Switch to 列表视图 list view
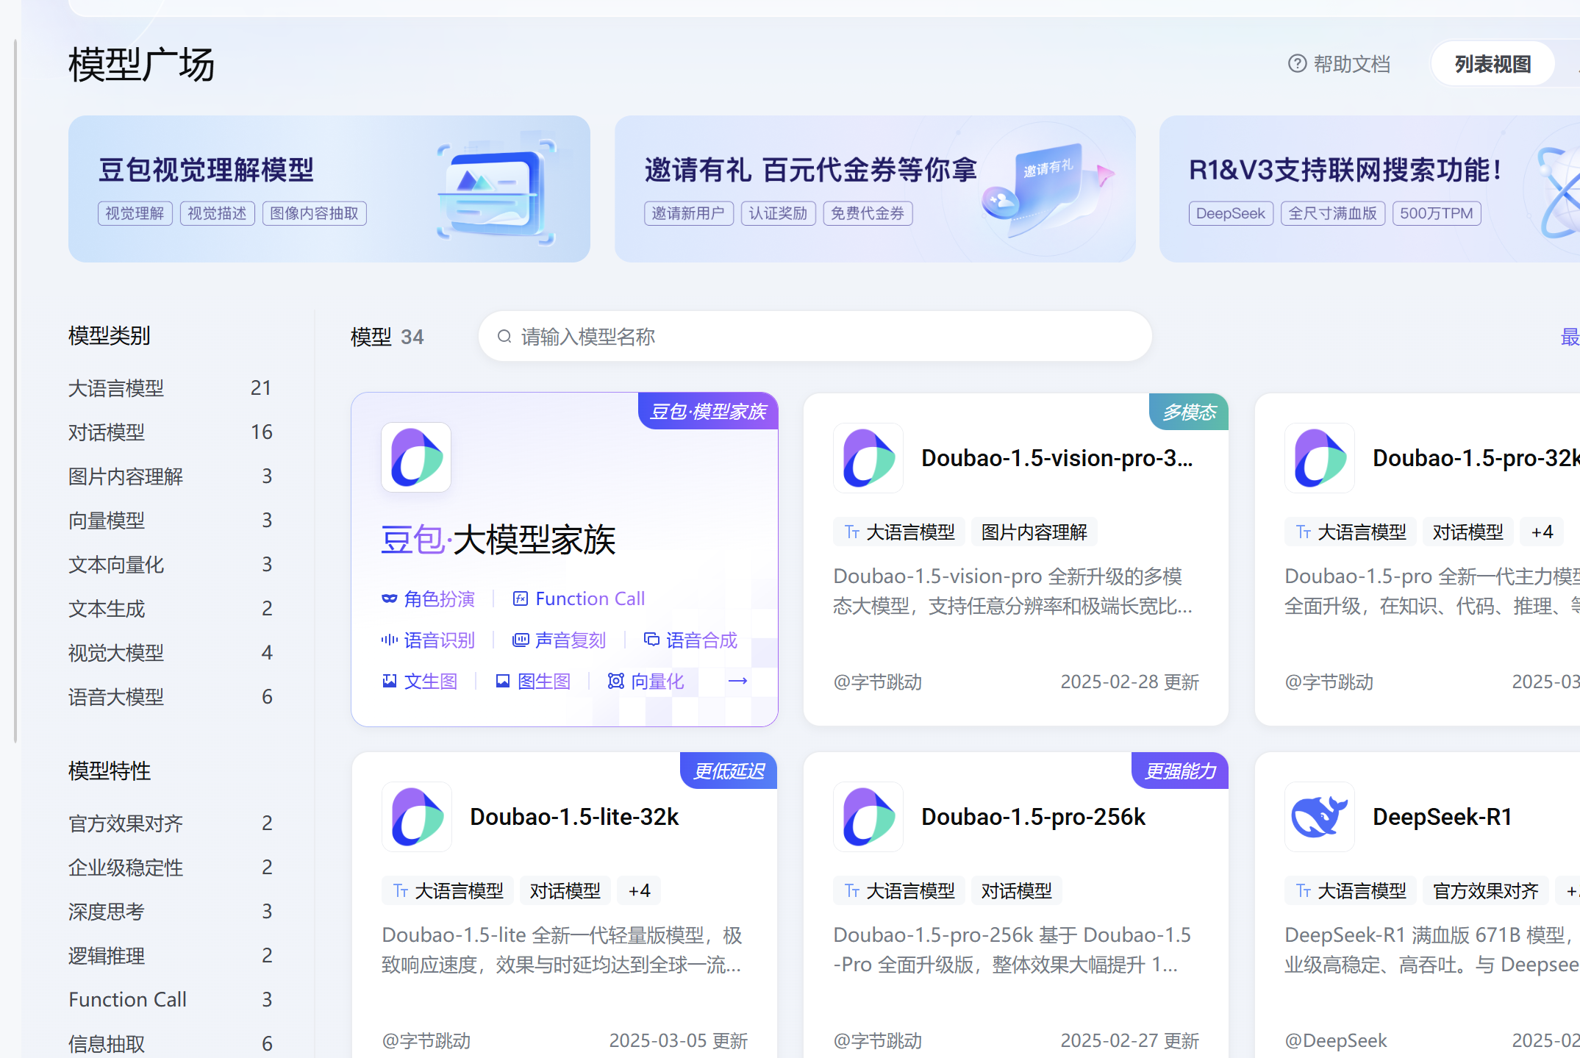 point(1493,64)
